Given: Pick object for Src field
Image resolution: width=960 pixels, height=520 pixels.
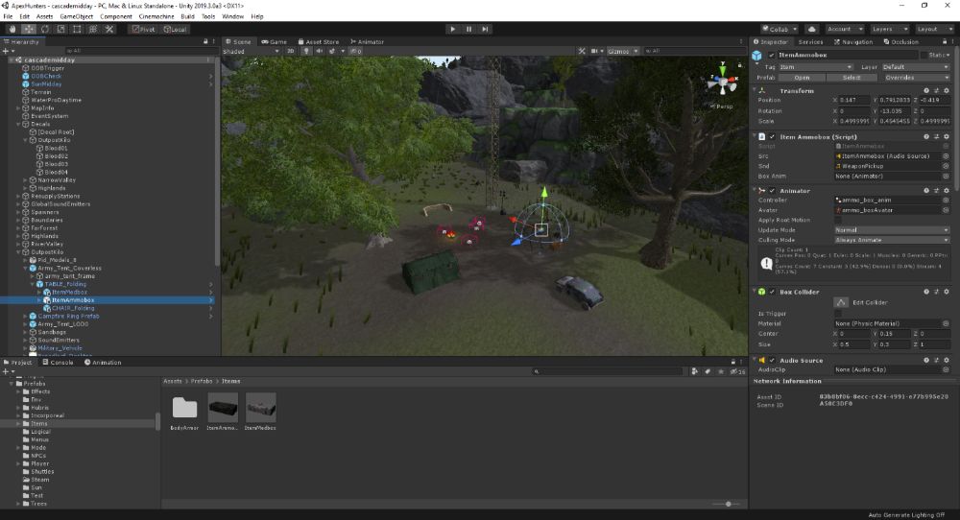Looking at the screenshot, I should (946, 156).
